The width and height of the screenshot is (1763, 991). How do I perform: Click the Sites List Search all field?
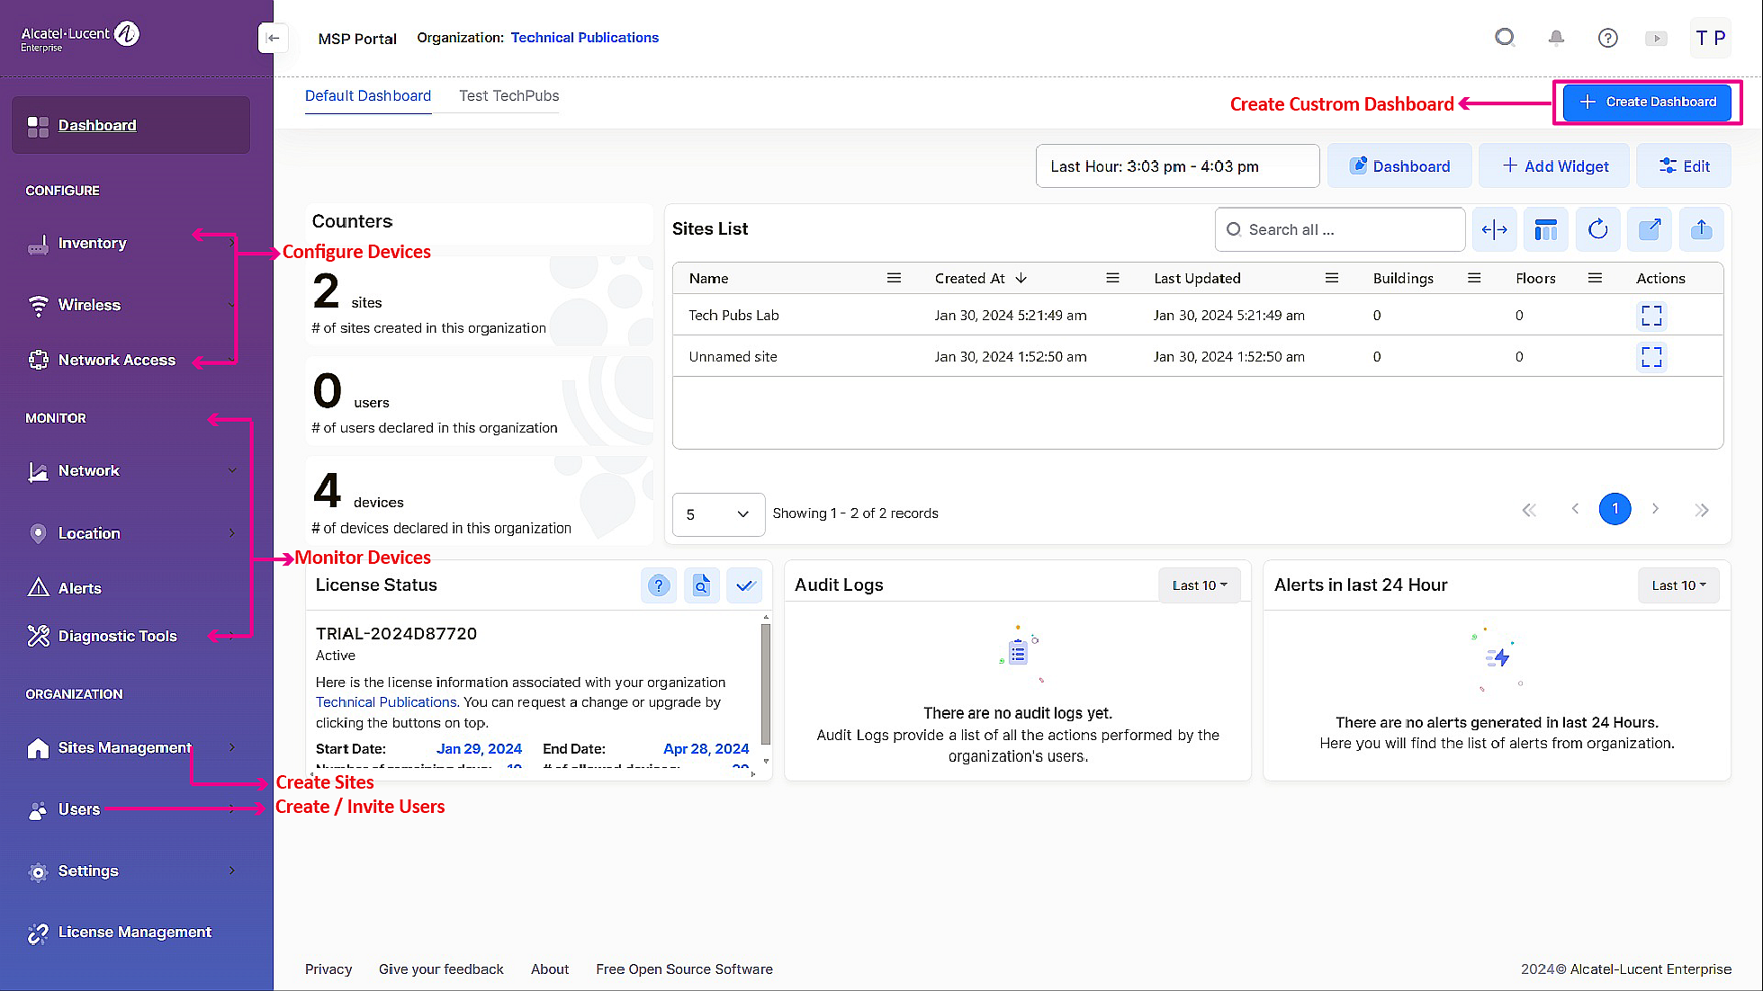pyautogui.click(x=1340, y=230)
